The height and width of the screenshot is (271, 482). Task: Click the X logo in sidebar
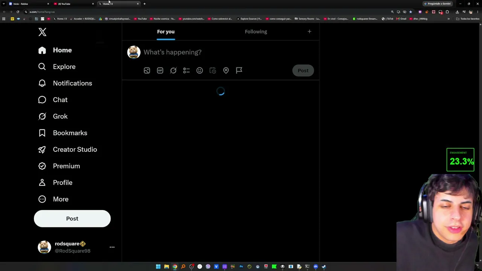(42, 32)
